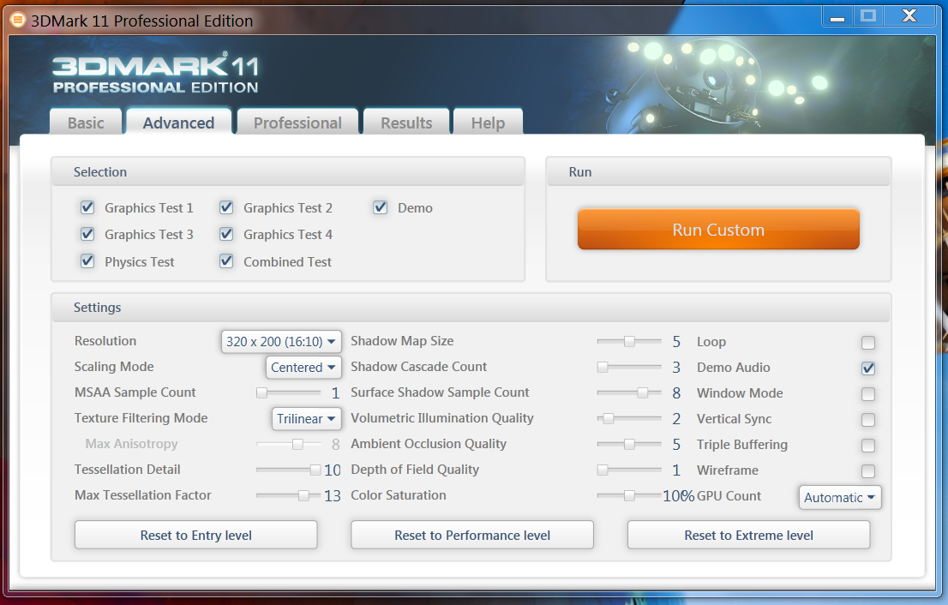The image size is (948, 605).
Task: Disable the Demo checkbox
Action: coord(381,208)
